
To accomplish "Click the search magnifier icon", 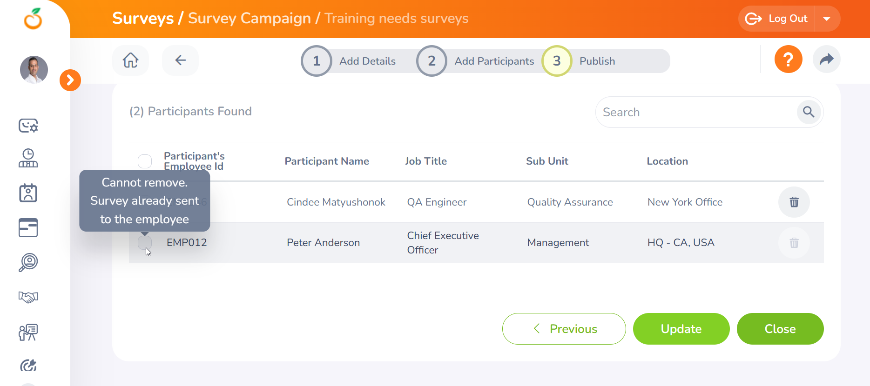I will click(x=809, y=112).
